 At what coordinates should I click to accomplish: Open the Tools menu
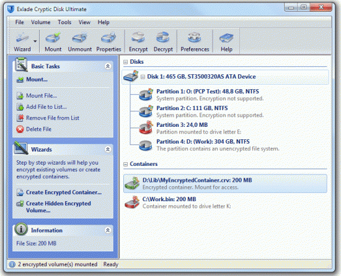coord(64,22)
